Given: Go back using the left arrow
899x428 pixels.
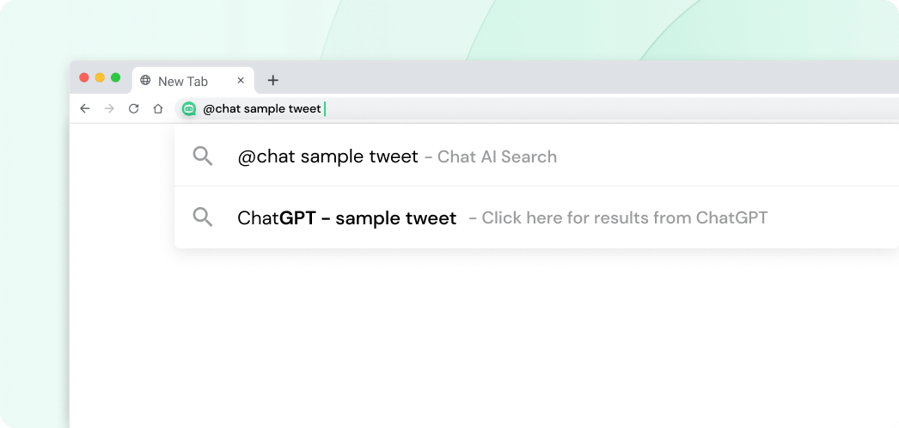Looking at the screenshot, I should 84,108.
